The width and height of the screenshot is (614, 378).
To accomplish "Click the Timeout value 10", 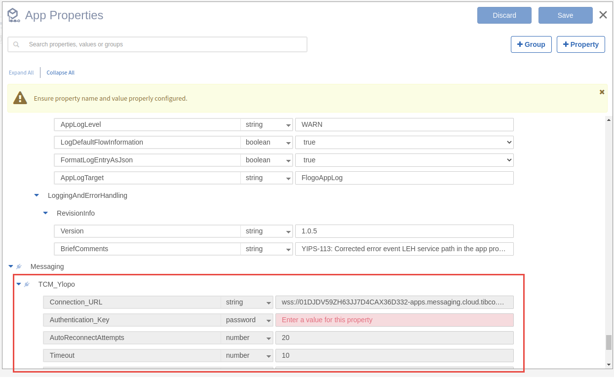I will [394, 355].
